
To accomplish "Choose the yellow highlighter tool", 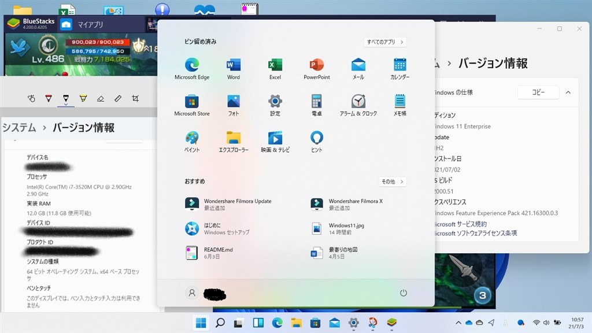I will pos(83,98).
